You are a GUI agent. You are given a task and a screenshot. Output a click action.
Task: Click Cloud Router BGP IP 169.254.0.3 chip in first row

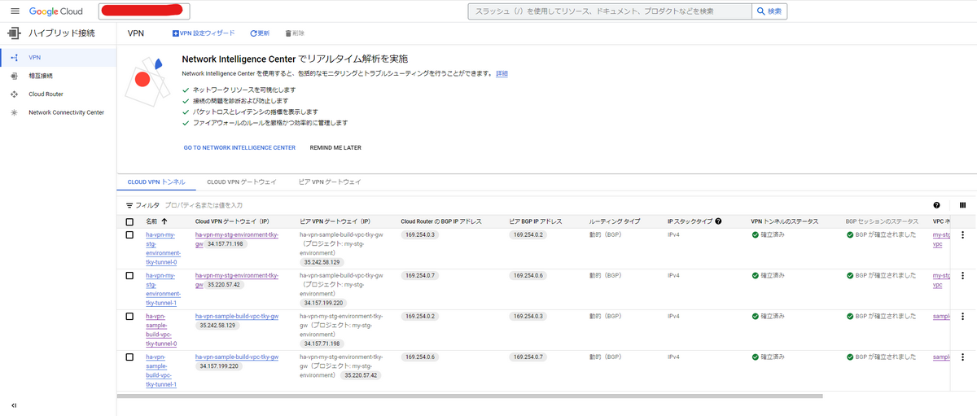click(x=420, y=235)
